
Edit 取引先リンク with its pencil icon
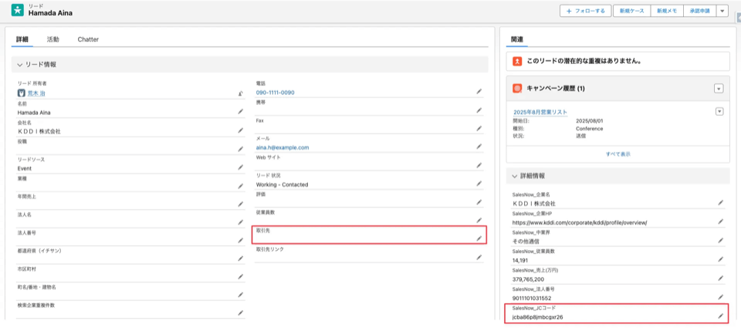pyautogui.click(x=479, y=258)
